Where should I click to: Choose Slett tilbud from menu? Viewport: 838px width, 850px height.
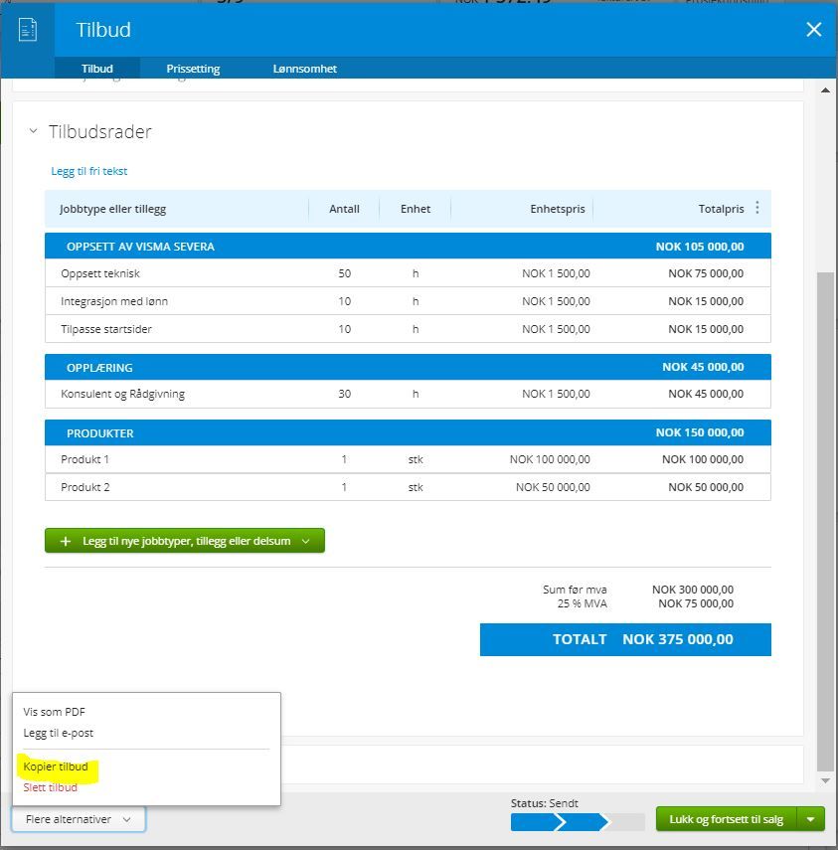tap(50, 787)
